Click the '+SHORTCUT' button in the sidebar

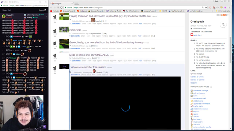coord(195,32)
